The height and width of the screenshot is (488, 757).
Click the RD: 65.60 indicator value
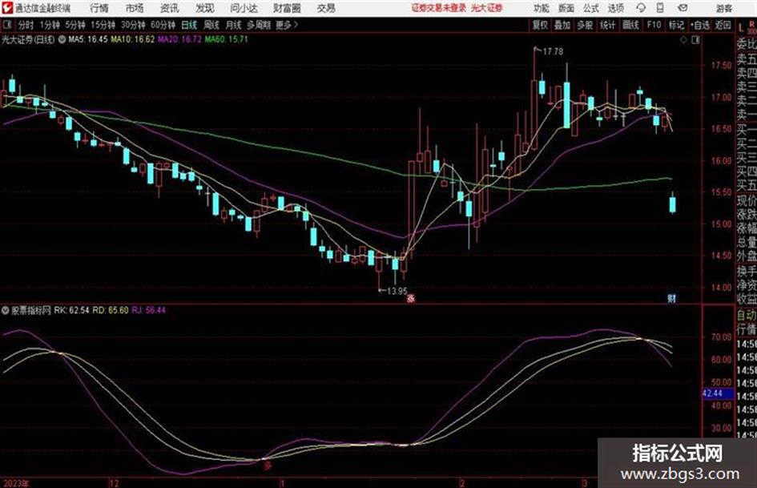[111, 310]
